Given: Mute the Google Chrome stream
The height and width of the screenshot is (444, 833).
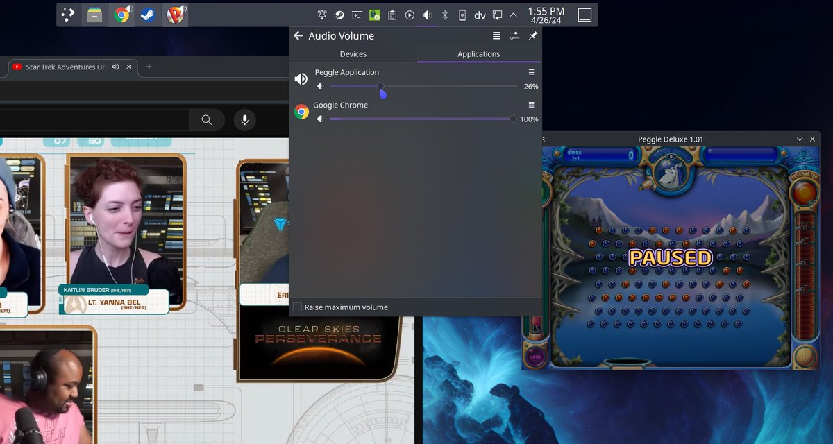Looking at the screenshot, I should pyautogui.click(x=319, y=119).
